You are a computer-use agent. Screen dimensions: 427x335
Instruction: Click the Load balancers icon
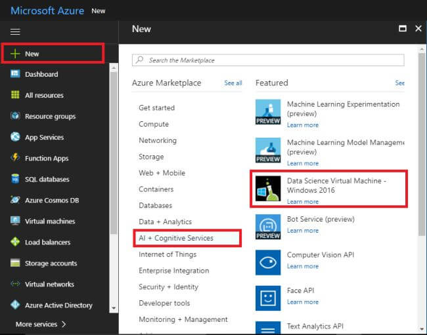pyautogui.click(x=15, y=242)
